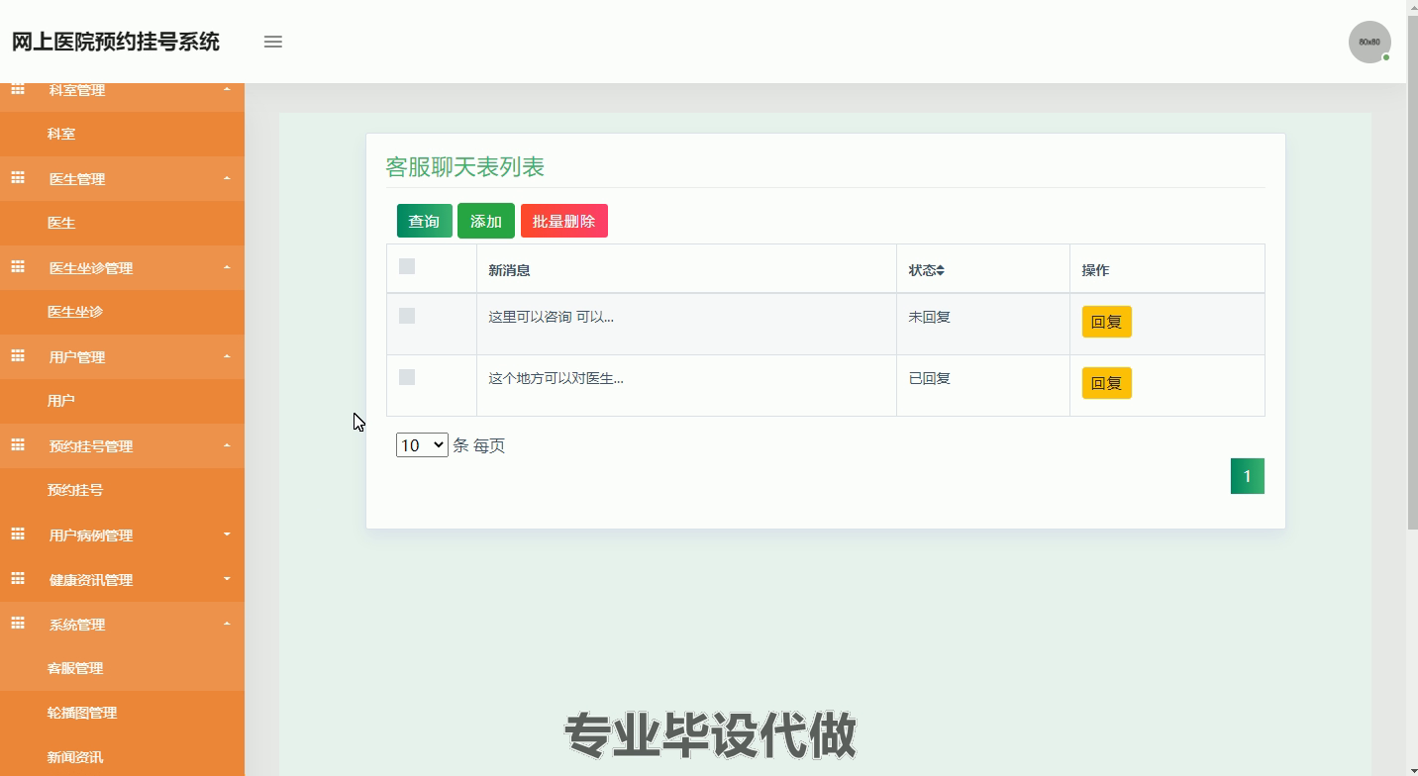Open the 用户 submenu item
The width and height of the screenshot is (1418, 776).
(122, 401)
